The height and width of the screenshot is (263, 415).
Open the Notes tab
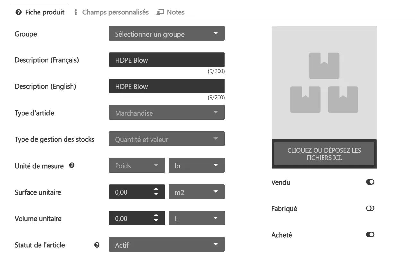pyautogui.click(x=170, y=12)
